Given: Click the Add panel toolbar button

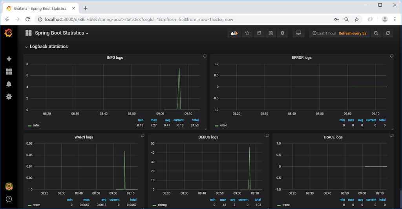Looking at the screenshot, I should [x=234, y=33].
